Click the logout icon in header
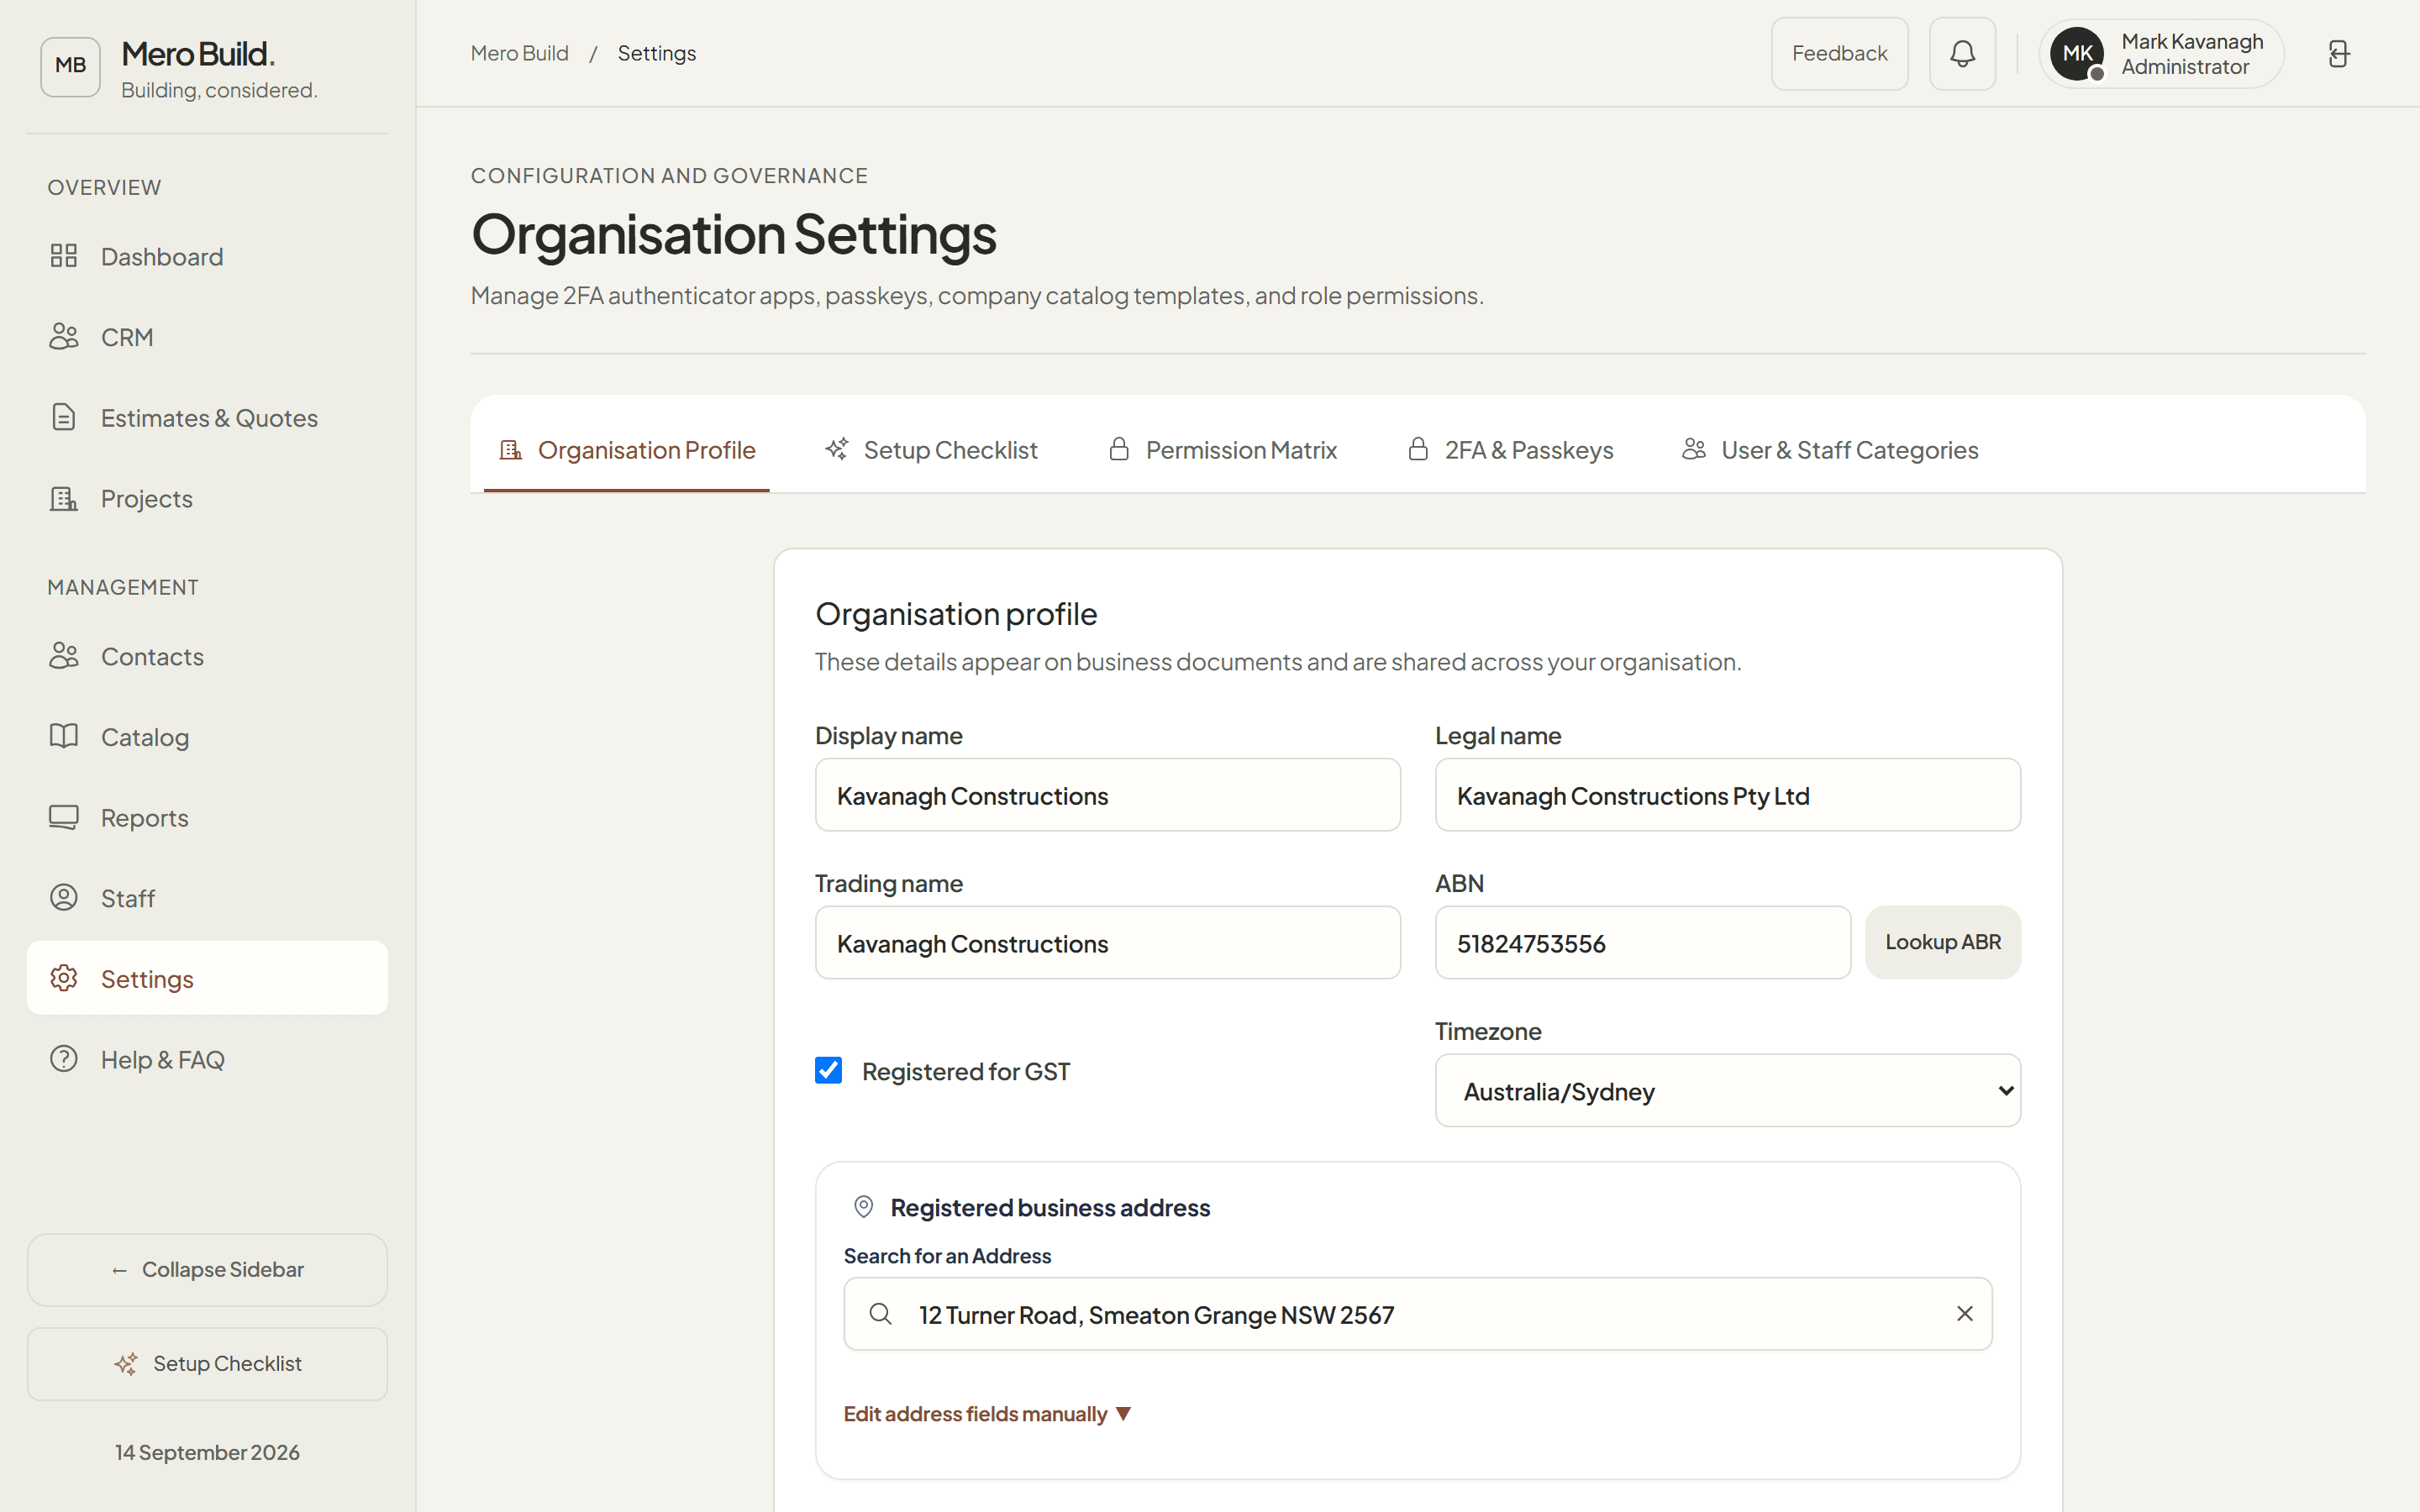 coord(2338,54)
